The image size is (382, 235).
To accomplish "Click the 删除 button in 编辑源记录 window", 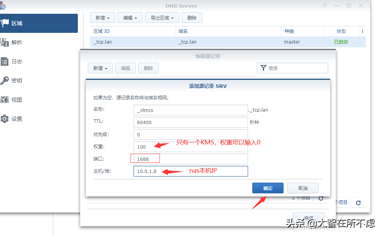I will pyautogui.click(x=148, y=68).
